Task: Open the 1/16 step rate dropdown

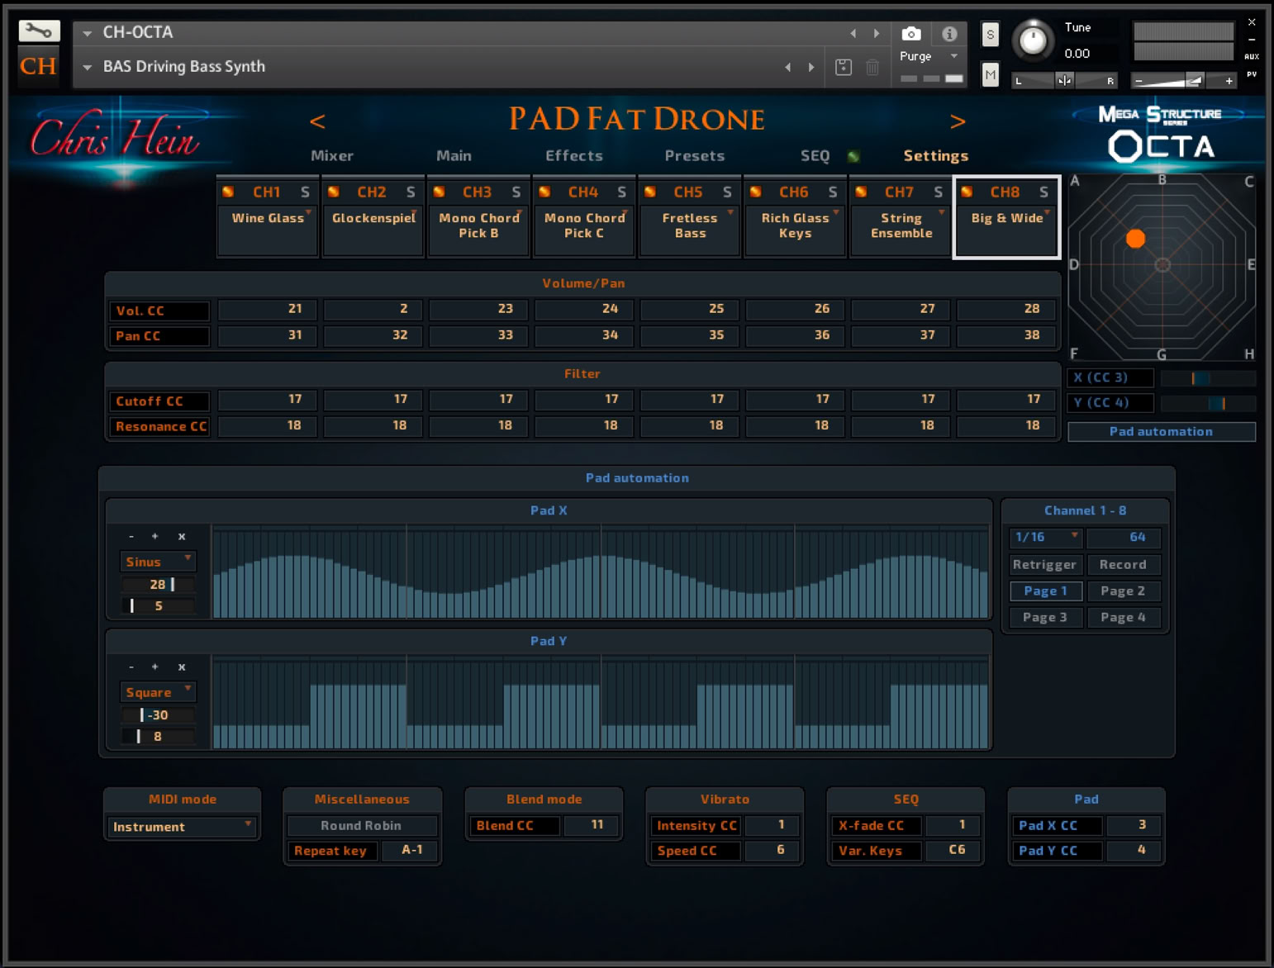Action: coord(1046,537)
